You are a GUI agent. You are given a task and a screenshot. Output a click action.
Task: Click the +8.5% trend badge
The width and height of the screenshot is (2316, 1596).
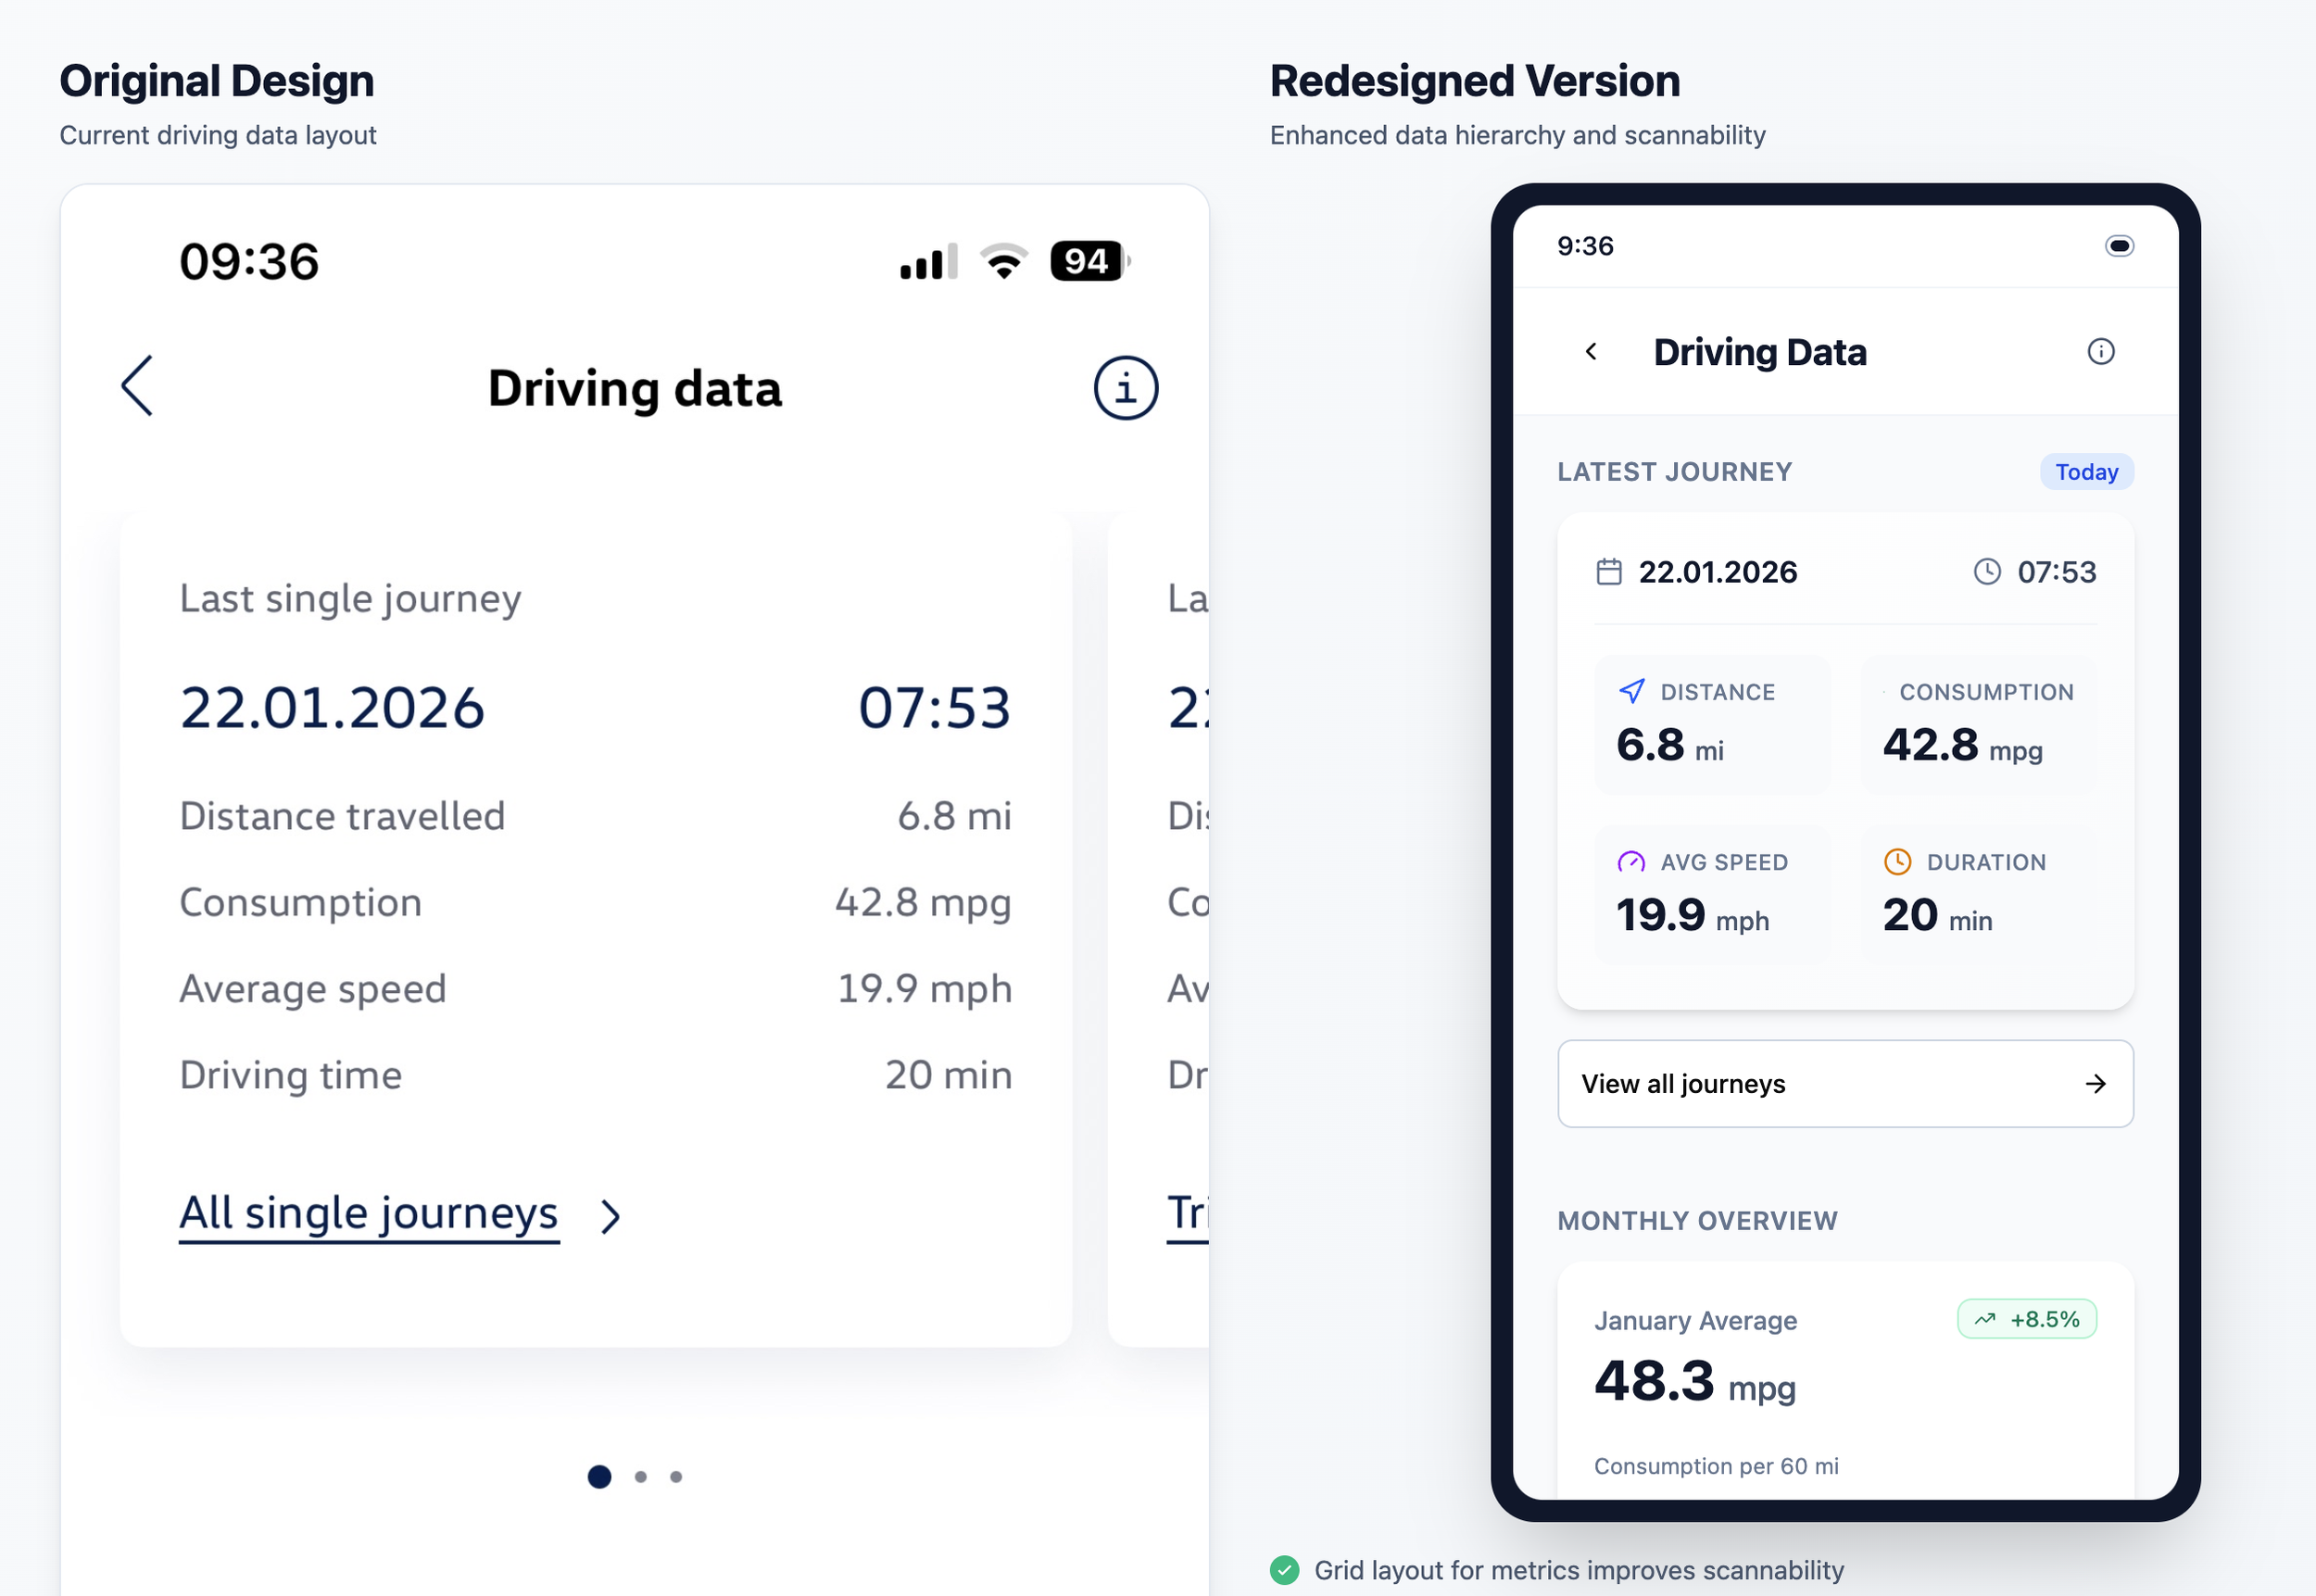point(2026,1320)
